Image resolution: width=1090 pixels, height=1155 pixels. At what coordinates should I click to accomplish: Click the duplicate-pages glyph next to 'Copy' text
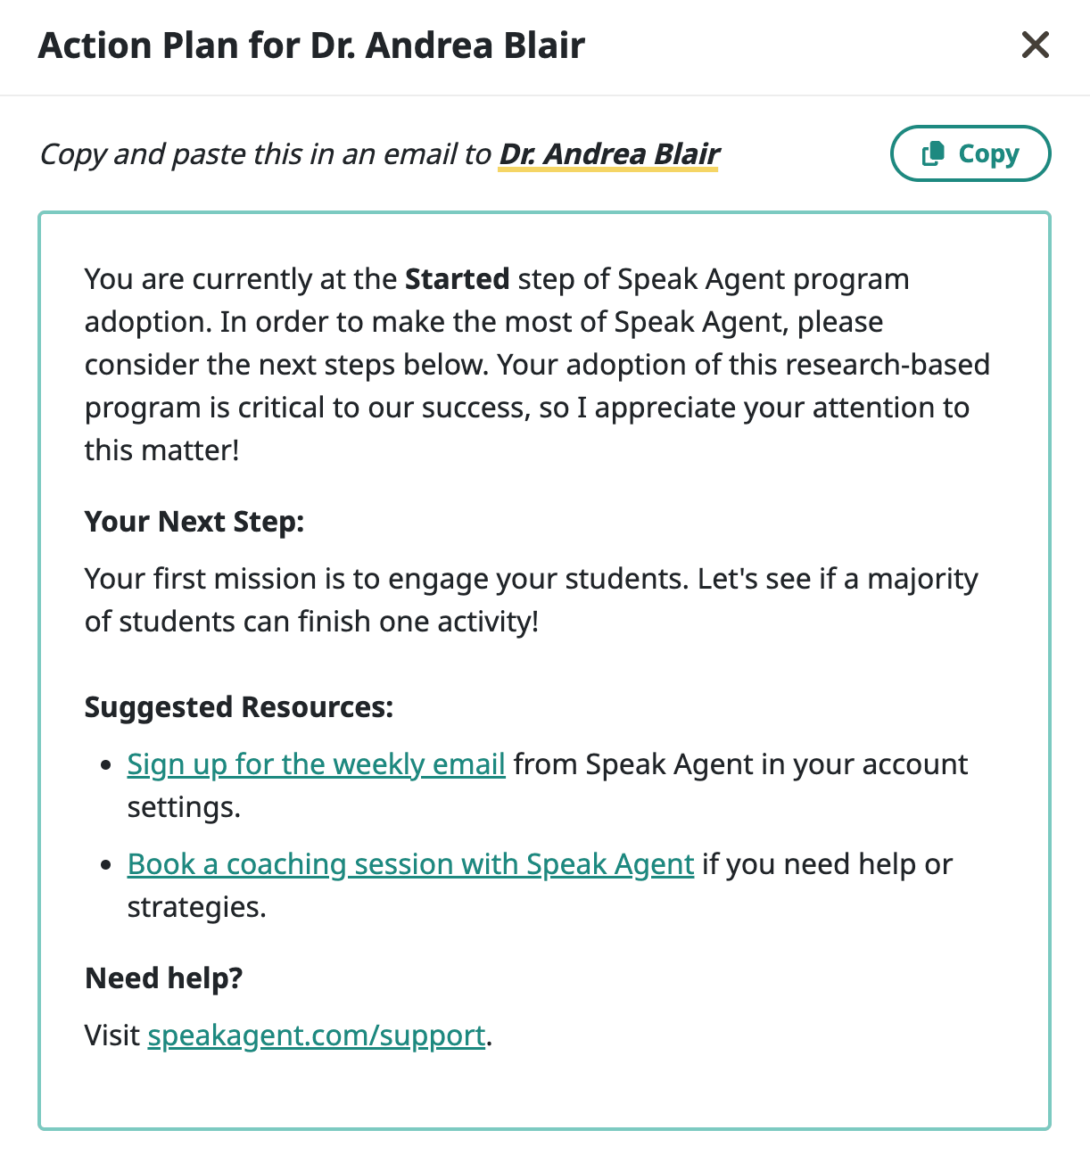[x=933, y=153]
